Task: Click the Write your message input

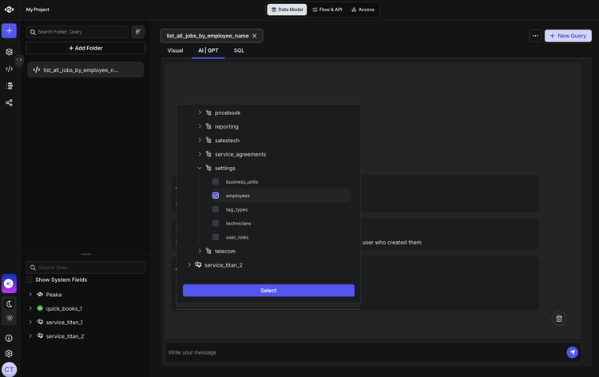Action: 359,352
